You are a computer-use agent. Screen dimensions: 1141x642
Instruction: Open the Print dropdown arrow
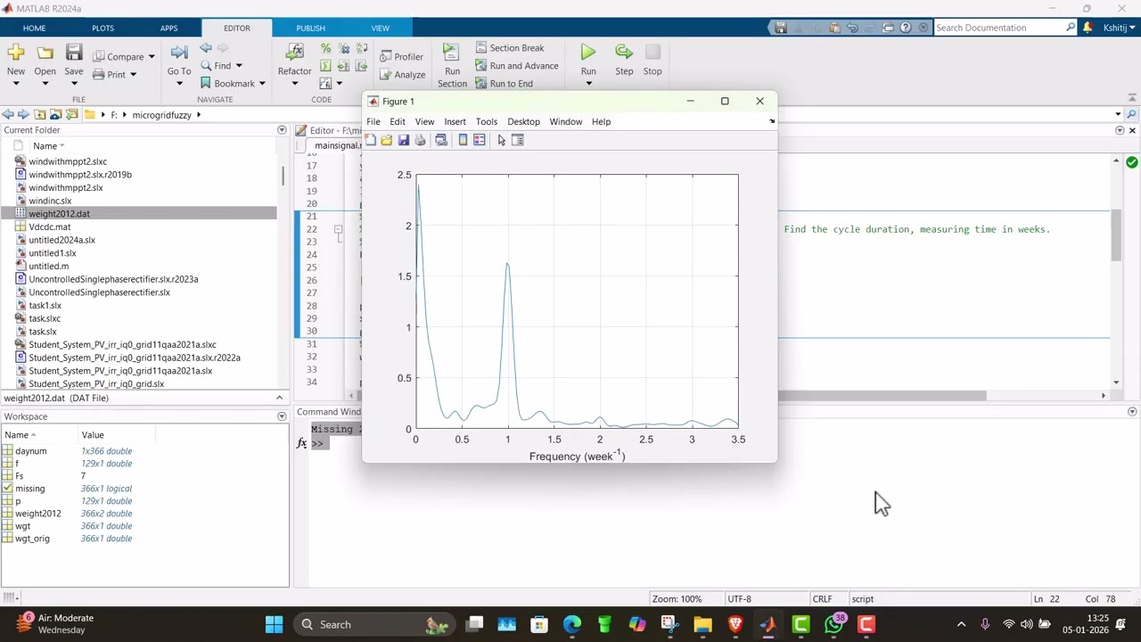point(133,75)
